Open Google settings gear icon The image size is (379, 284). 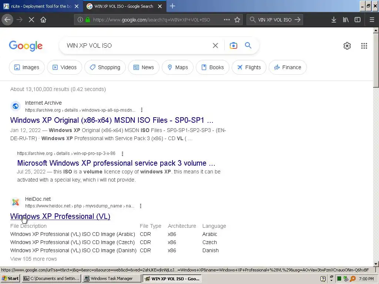pyautogui.click(x=347, y=45)
